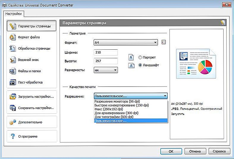Click the JPEG, Полноцветный summary line
The image size is (234, 159).
tap(197, 109)
